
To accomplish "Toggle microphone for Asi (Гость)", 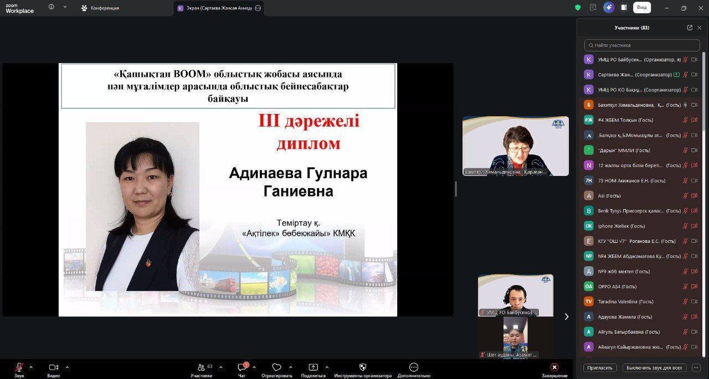I will tap(685, 195).
